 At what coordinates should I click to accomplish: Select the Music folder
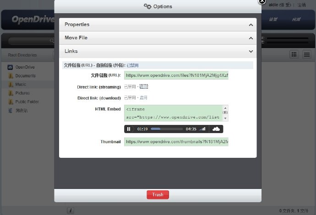pos(21,84)
